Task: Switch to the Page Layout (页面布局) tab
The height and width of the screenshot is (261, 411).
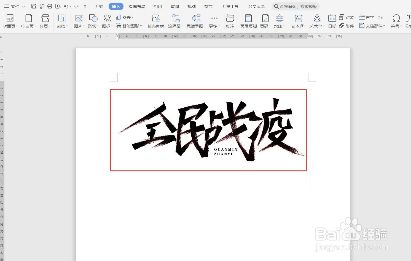Action: coord(137,6)
